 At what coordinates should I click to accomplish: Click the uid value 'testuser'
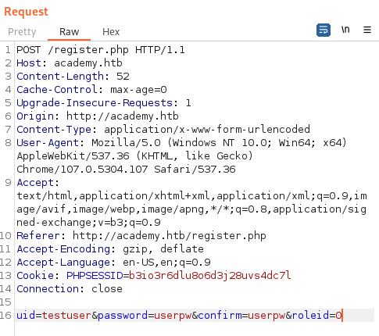[66, 316]
